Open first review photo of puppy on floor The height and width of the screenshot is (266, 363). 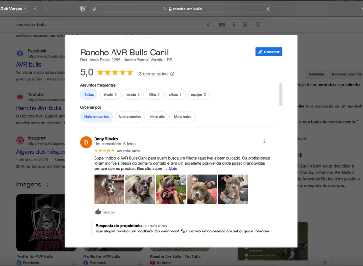pyautogui.click(x=109, y=189)
